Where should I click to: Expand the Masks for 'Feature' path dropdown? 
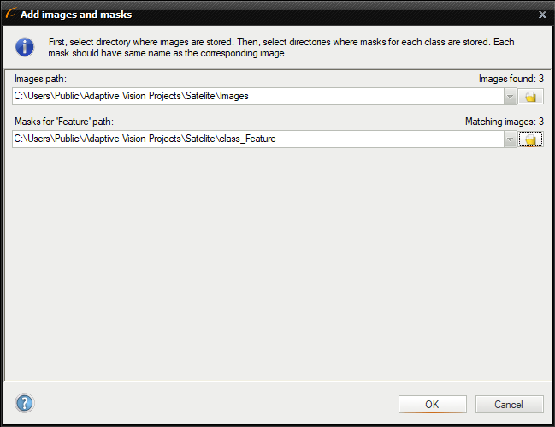[511, 139]
